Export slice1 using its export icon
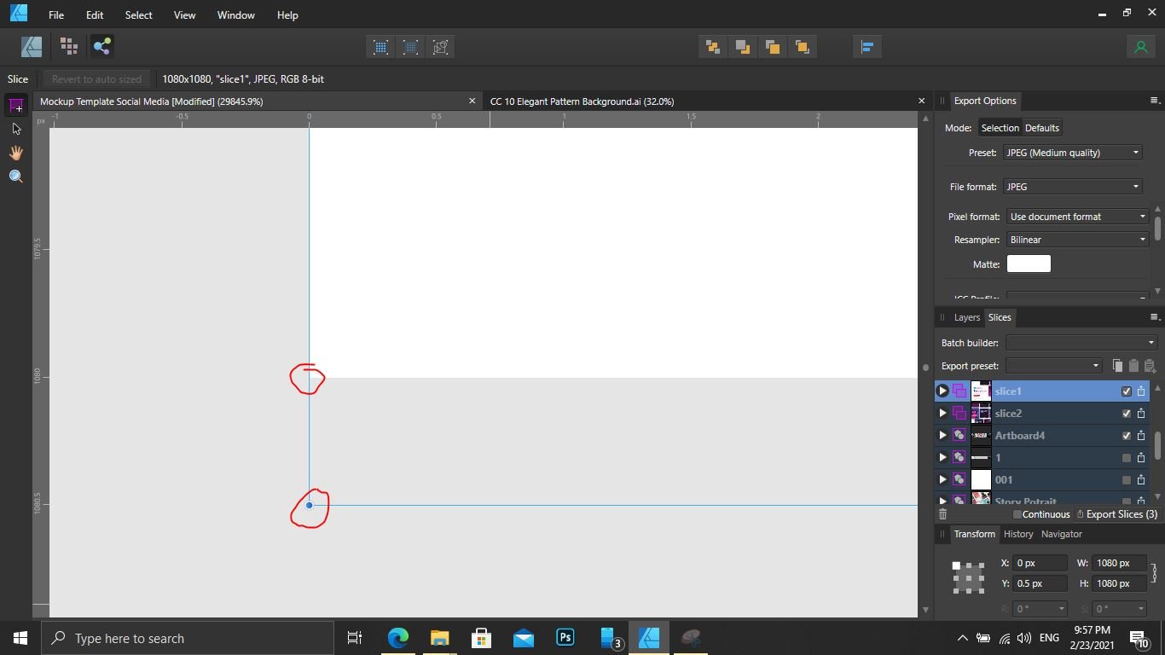Image resolution: width=1165 pixels, height=655 pixels. (1141, 391)
